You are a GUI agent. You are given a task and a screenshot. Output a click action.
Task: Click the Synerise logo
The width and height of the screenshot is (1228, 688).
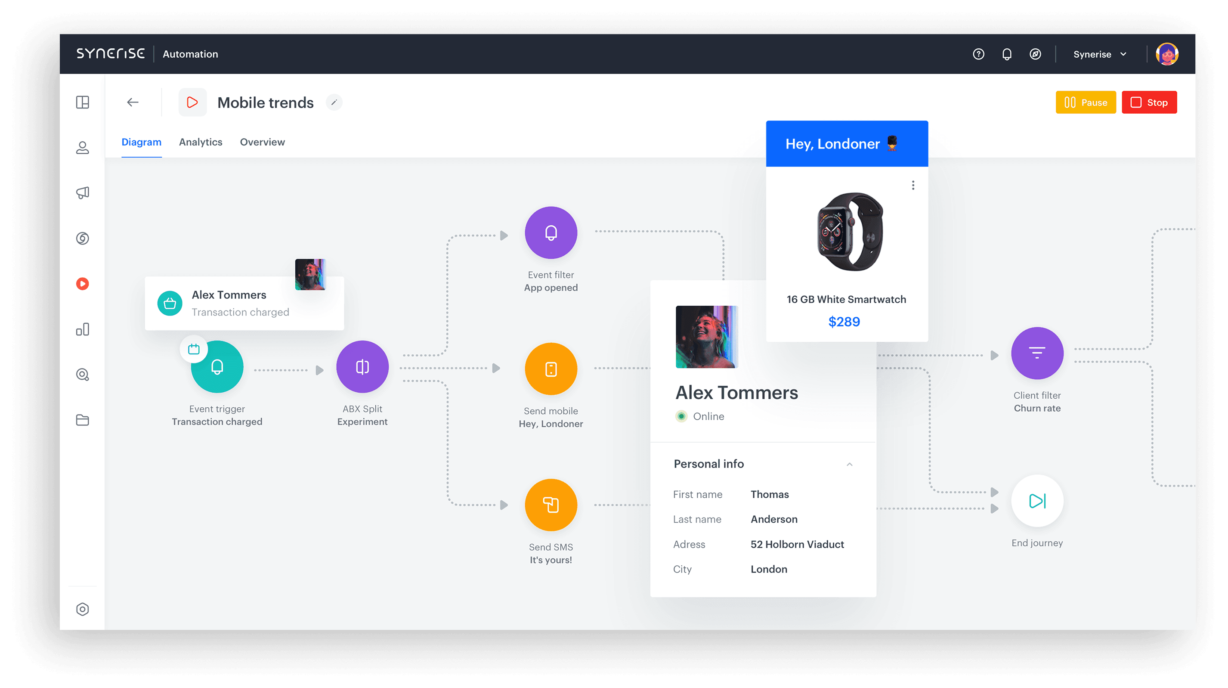111,53
